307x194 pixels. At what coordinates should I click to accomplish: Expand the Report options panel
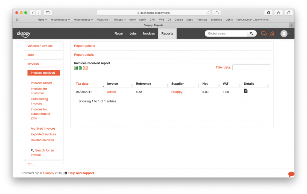84,46
